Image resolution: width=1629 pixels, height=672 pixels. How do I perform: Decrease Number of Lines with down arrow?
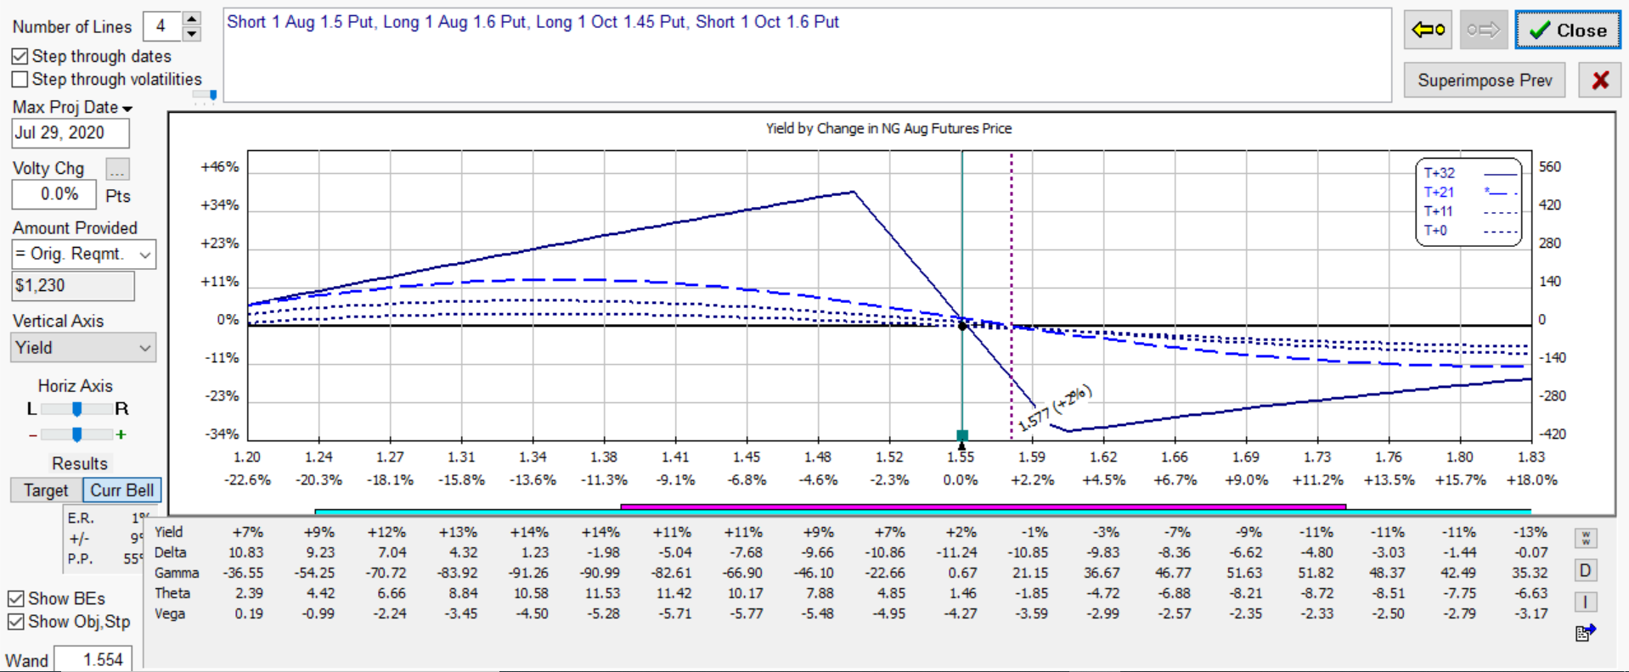192,34
